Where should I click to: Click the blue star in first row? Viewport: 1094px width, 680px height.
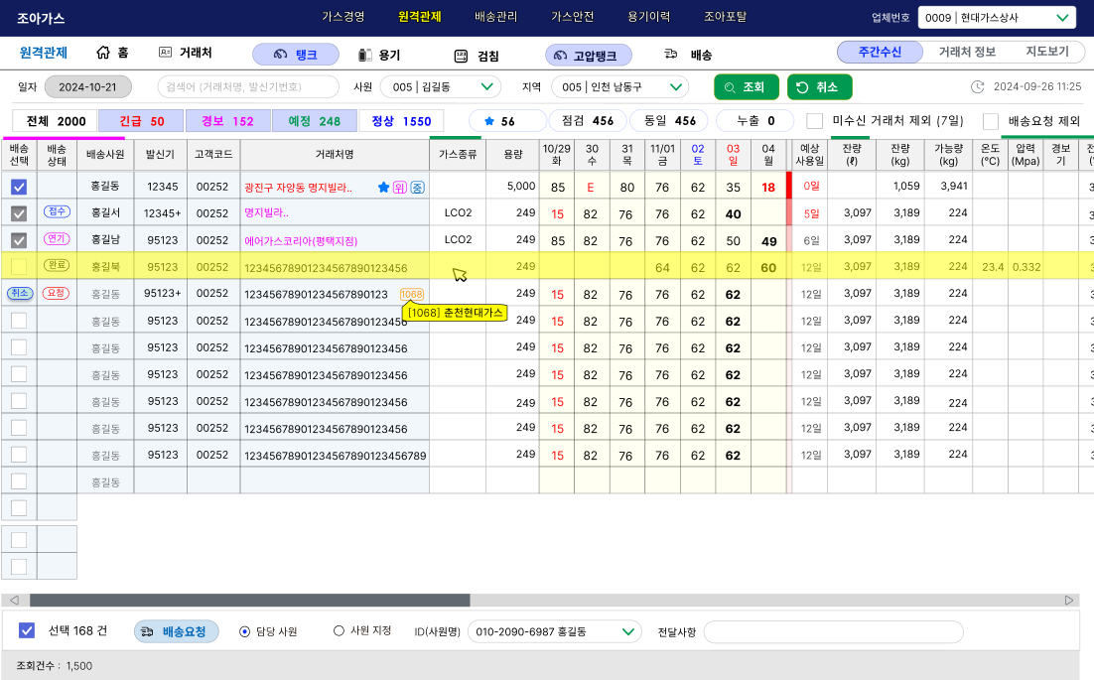coord(383,187)
